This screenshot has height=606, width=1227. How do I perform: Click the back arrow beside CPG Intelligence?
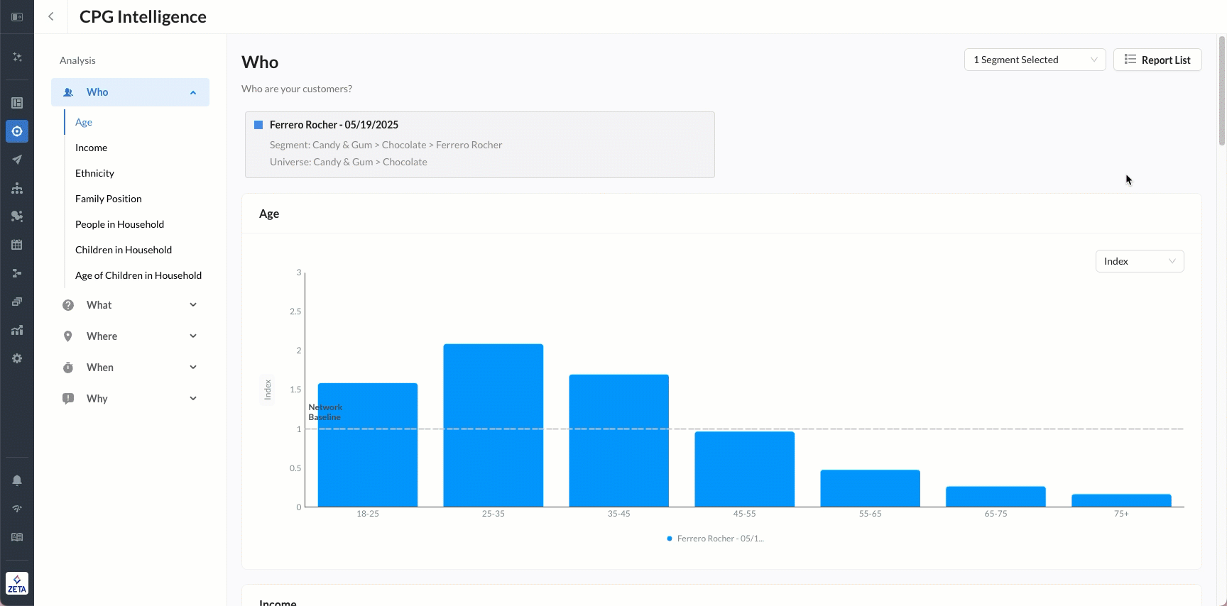[51, 16]
